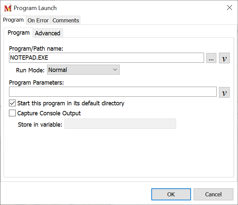Toggle Start this program in its default directory
The width and height of the screenshot is (238, 205).
pyautogui.click(x=12, y=103)
